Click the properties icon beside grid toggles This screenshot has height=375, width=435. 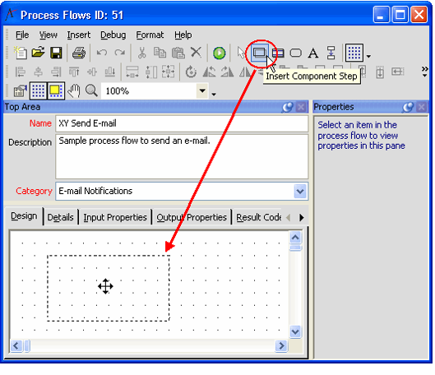pos(20,90)
